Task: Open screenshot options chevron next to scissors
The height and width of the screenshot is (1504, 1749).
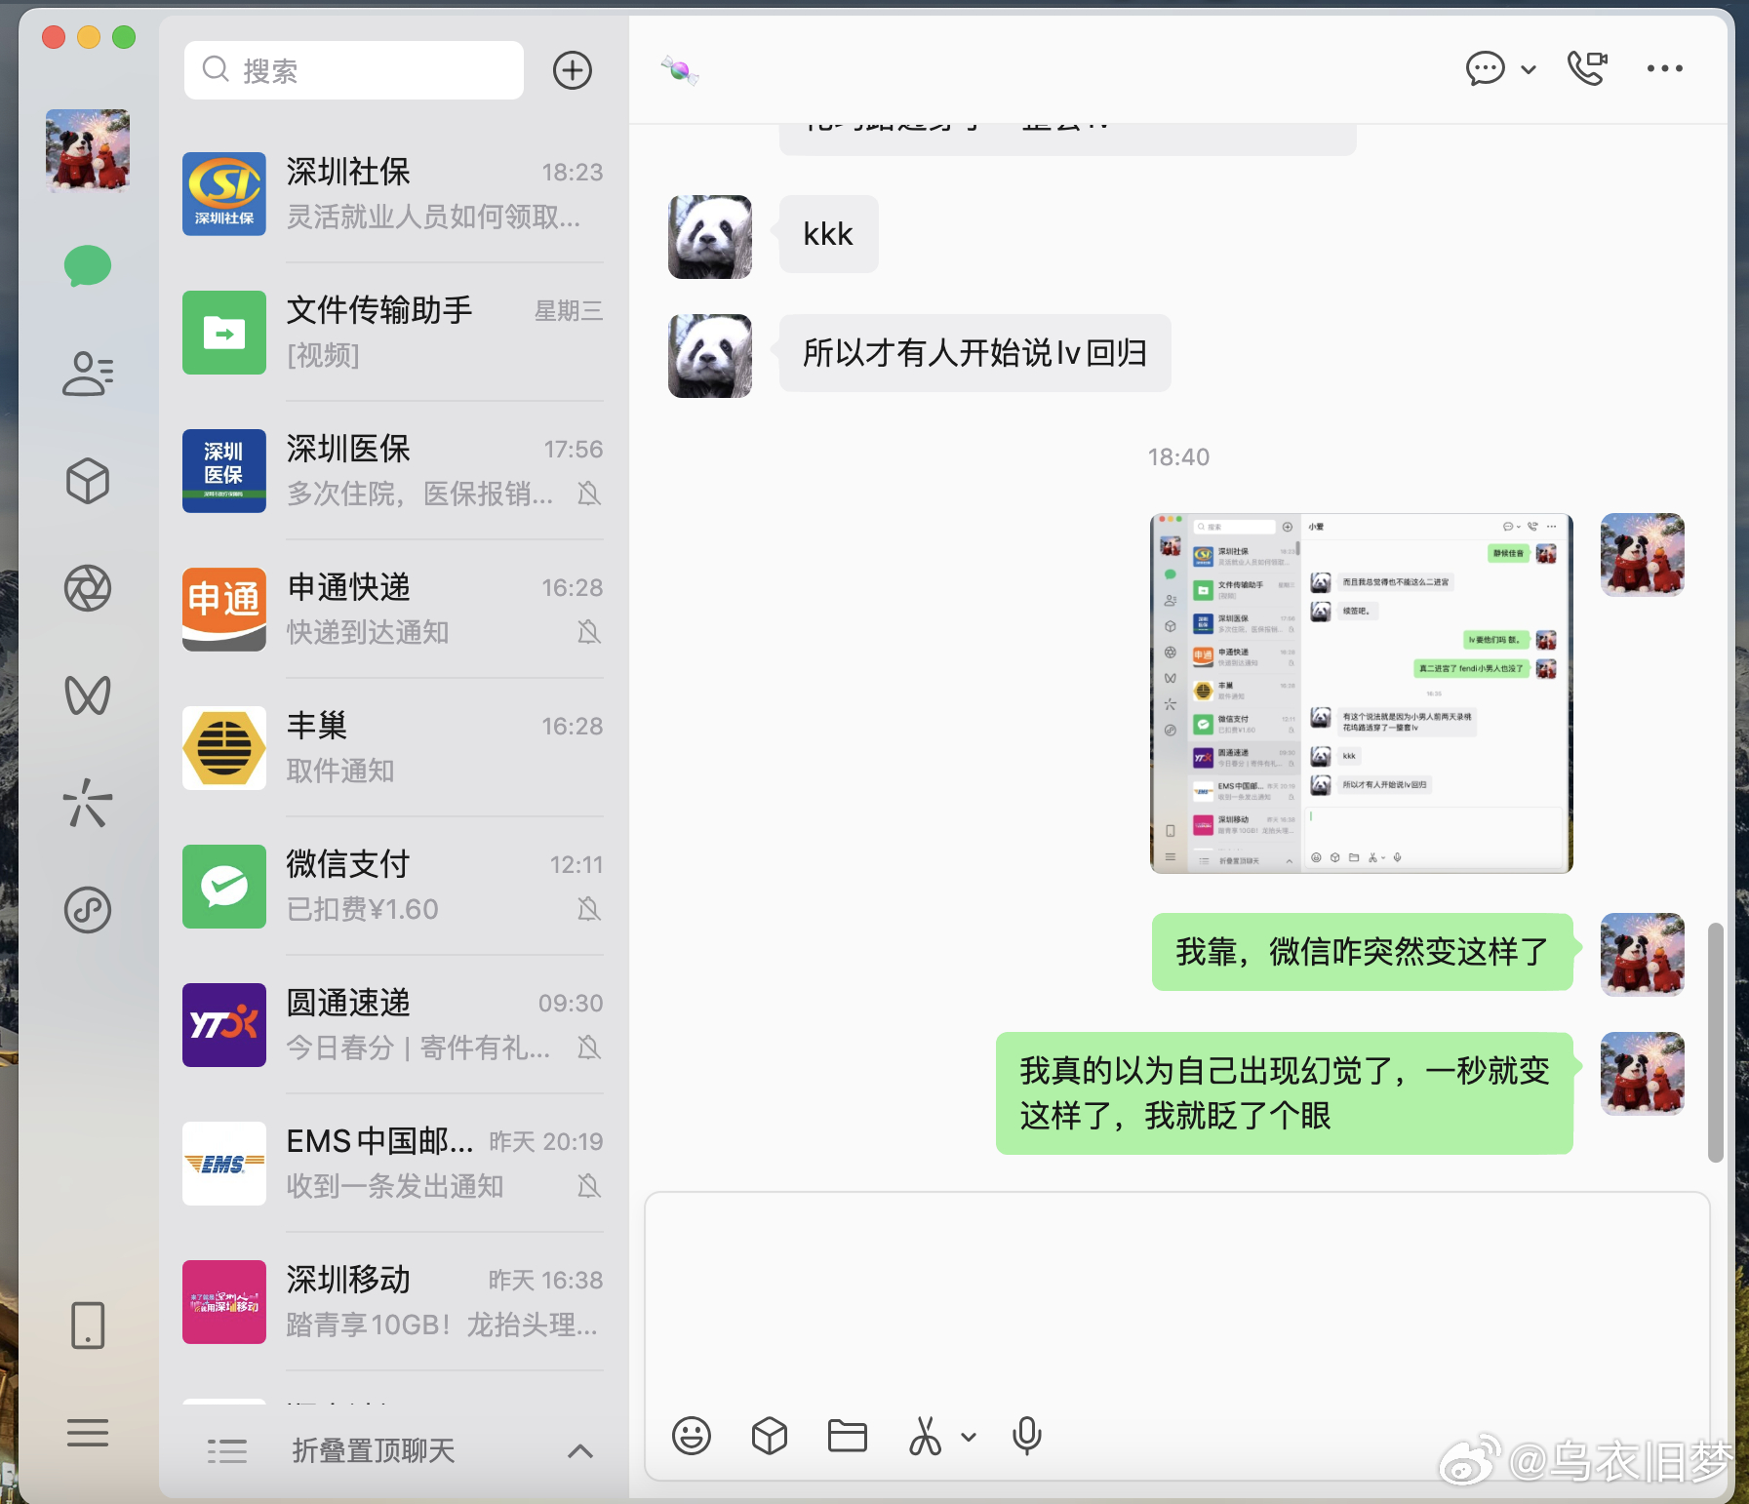Action: [x=968, y=1436]
